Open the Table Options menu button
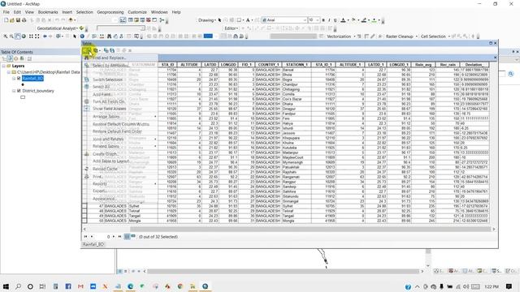520x292 pixels. [86, 50]
